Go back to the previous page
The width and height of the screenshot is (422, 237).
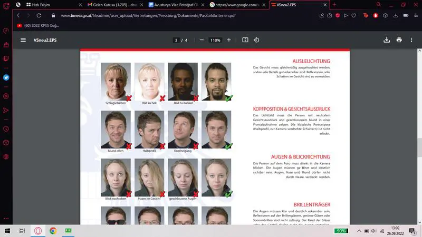18,16
